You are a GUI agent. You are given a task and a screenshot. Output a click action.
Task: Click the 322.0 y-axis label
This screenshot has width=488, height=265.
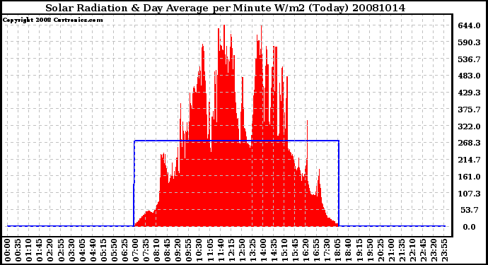(469, 126)
